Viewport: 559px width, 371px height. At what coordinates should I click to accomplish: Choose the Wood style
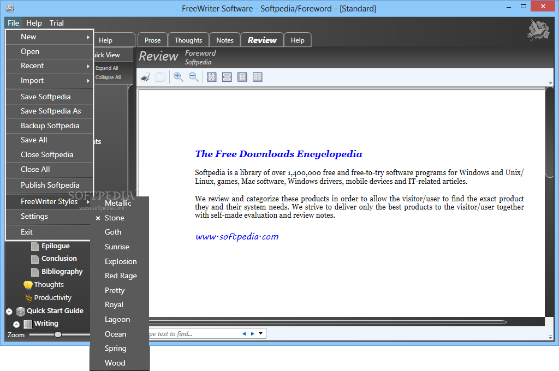tap(120, 363)
